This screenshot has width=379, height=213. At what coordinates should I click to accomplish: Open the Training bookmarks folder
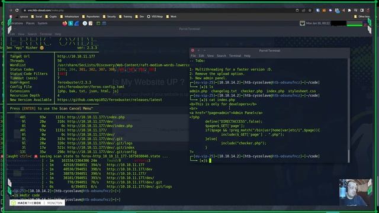pos(126,17)
